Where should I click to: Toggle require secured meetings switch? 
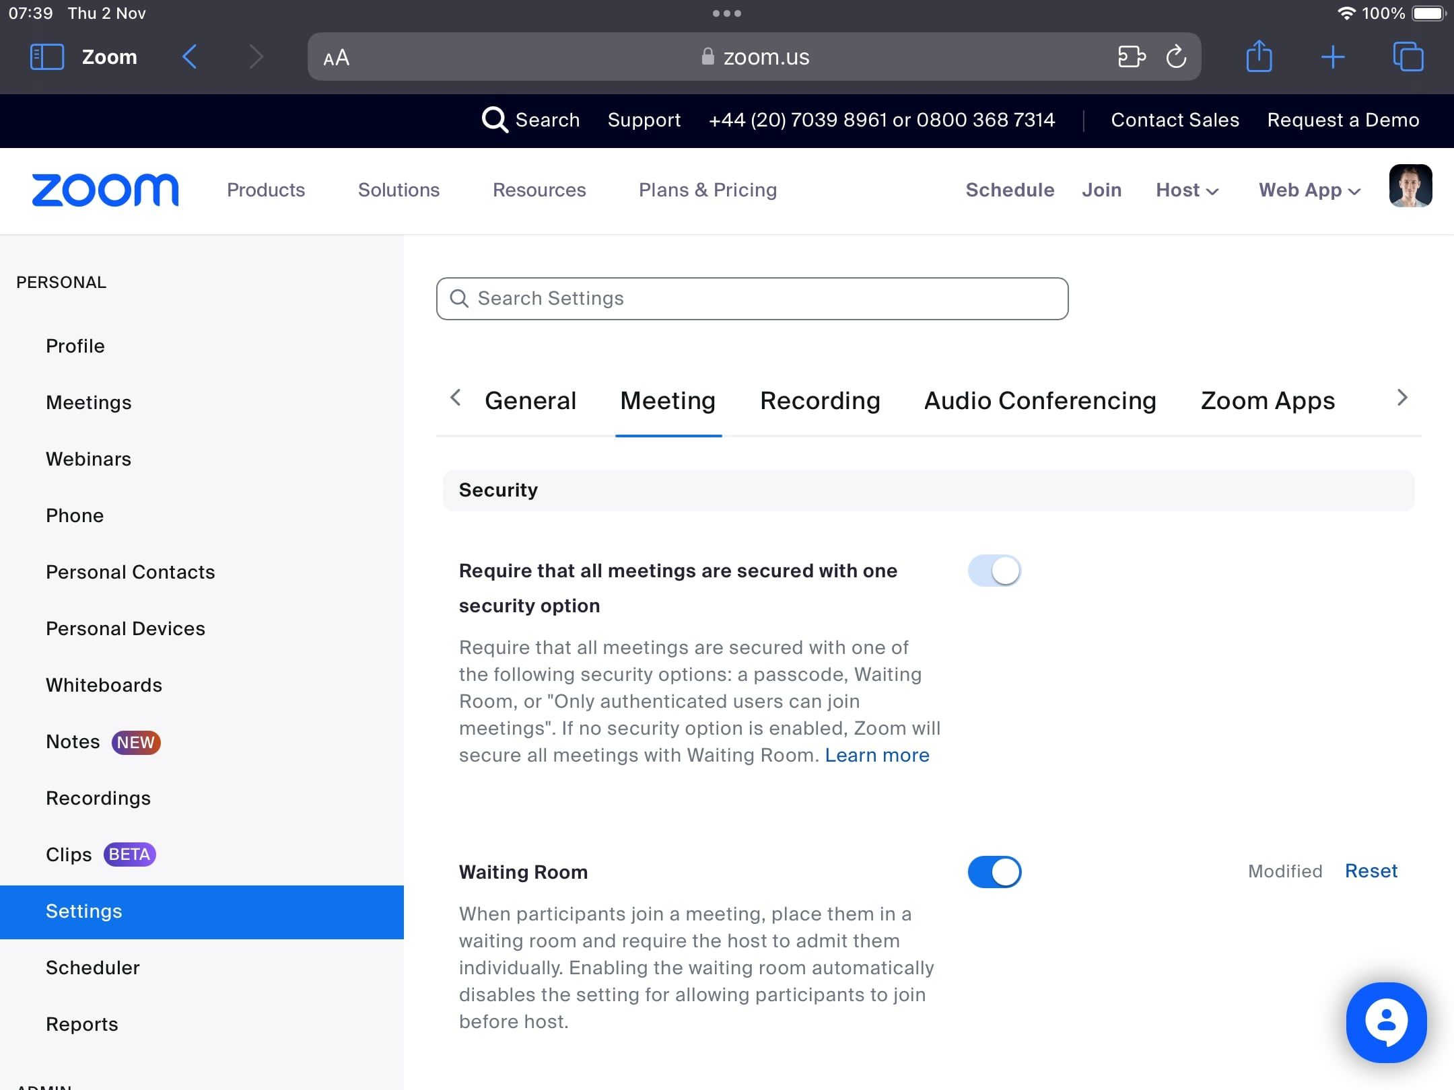click(994, 571)
